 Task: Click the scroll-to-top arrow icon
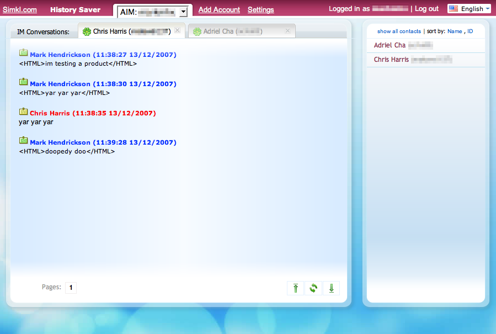[296, 288]
